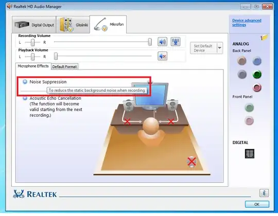Select the Mikrofon tab
278x216 pixels.
108,24
